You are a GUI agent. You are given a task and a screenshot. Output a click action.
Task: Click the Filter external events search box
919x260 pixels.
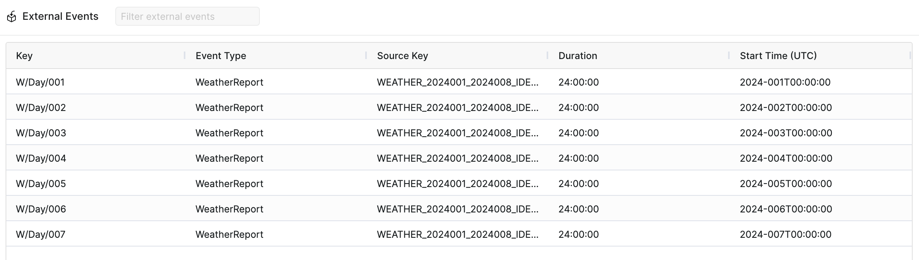pos(187,16)
